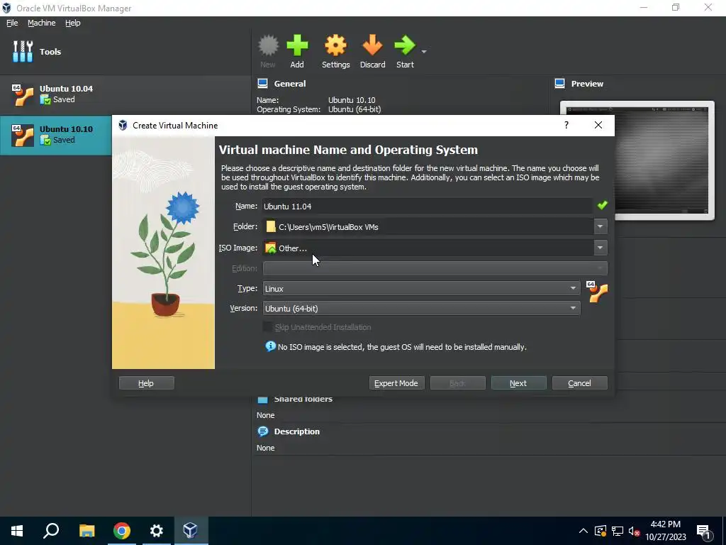
Task: Click the Description section speech icon
Action: 262,431
